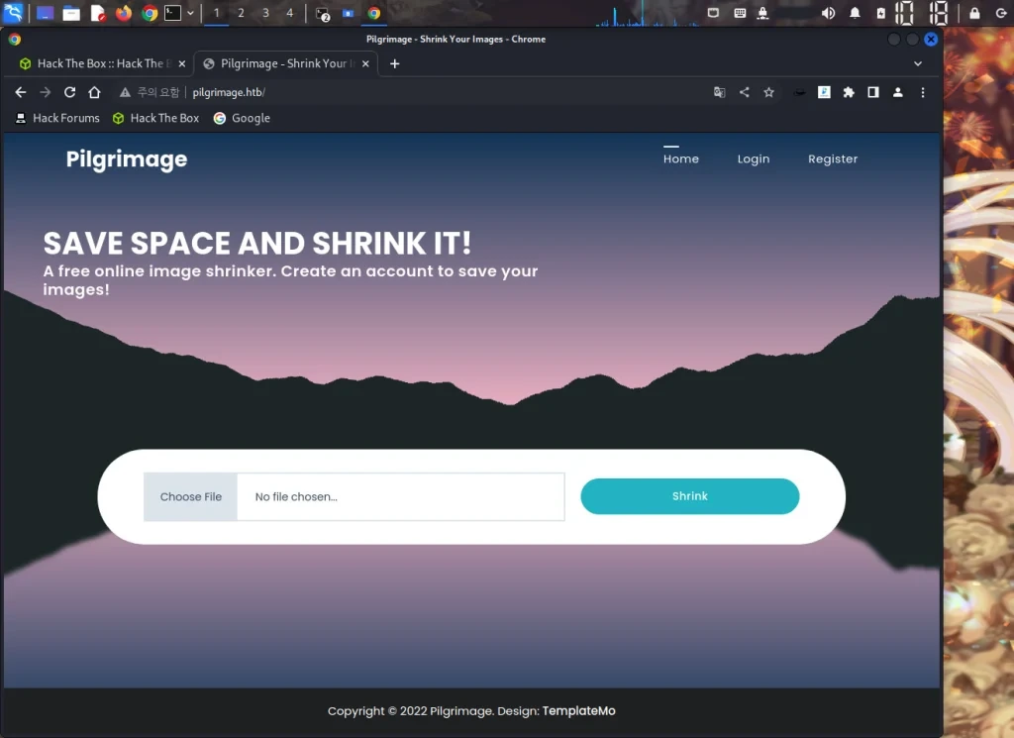
Task: Bookmark this tab with the star
Action: (x=768, y=92)
